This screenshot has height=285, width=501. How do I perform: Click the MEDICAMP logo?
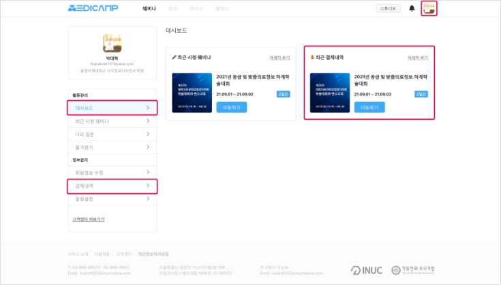click(x=93, y=8)
